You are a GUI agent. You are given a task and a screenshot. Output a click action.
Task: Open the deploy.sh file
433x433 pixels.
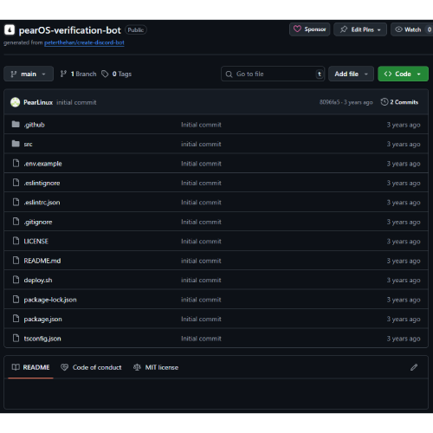(38, 281)
